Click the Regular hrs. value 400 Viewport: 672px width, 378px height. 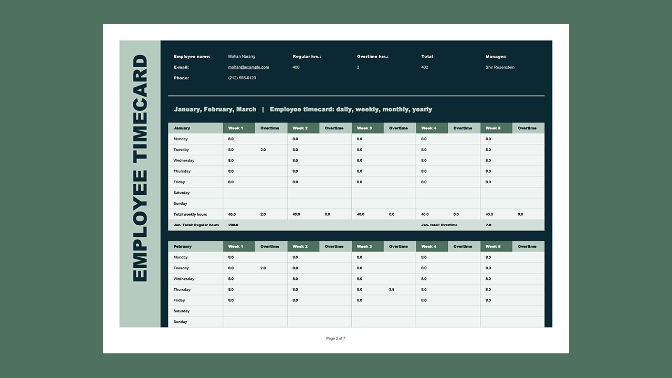(295, 67)
